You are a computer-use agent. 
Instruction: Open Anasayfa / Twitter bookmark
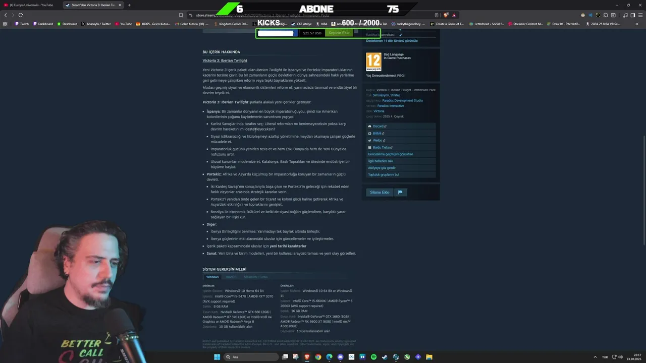[96, 24]
